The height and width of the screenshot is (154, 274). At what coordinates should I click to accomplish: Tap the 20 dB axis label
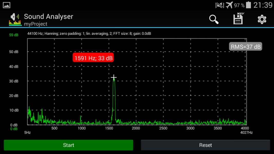click(x=14, y=96)
